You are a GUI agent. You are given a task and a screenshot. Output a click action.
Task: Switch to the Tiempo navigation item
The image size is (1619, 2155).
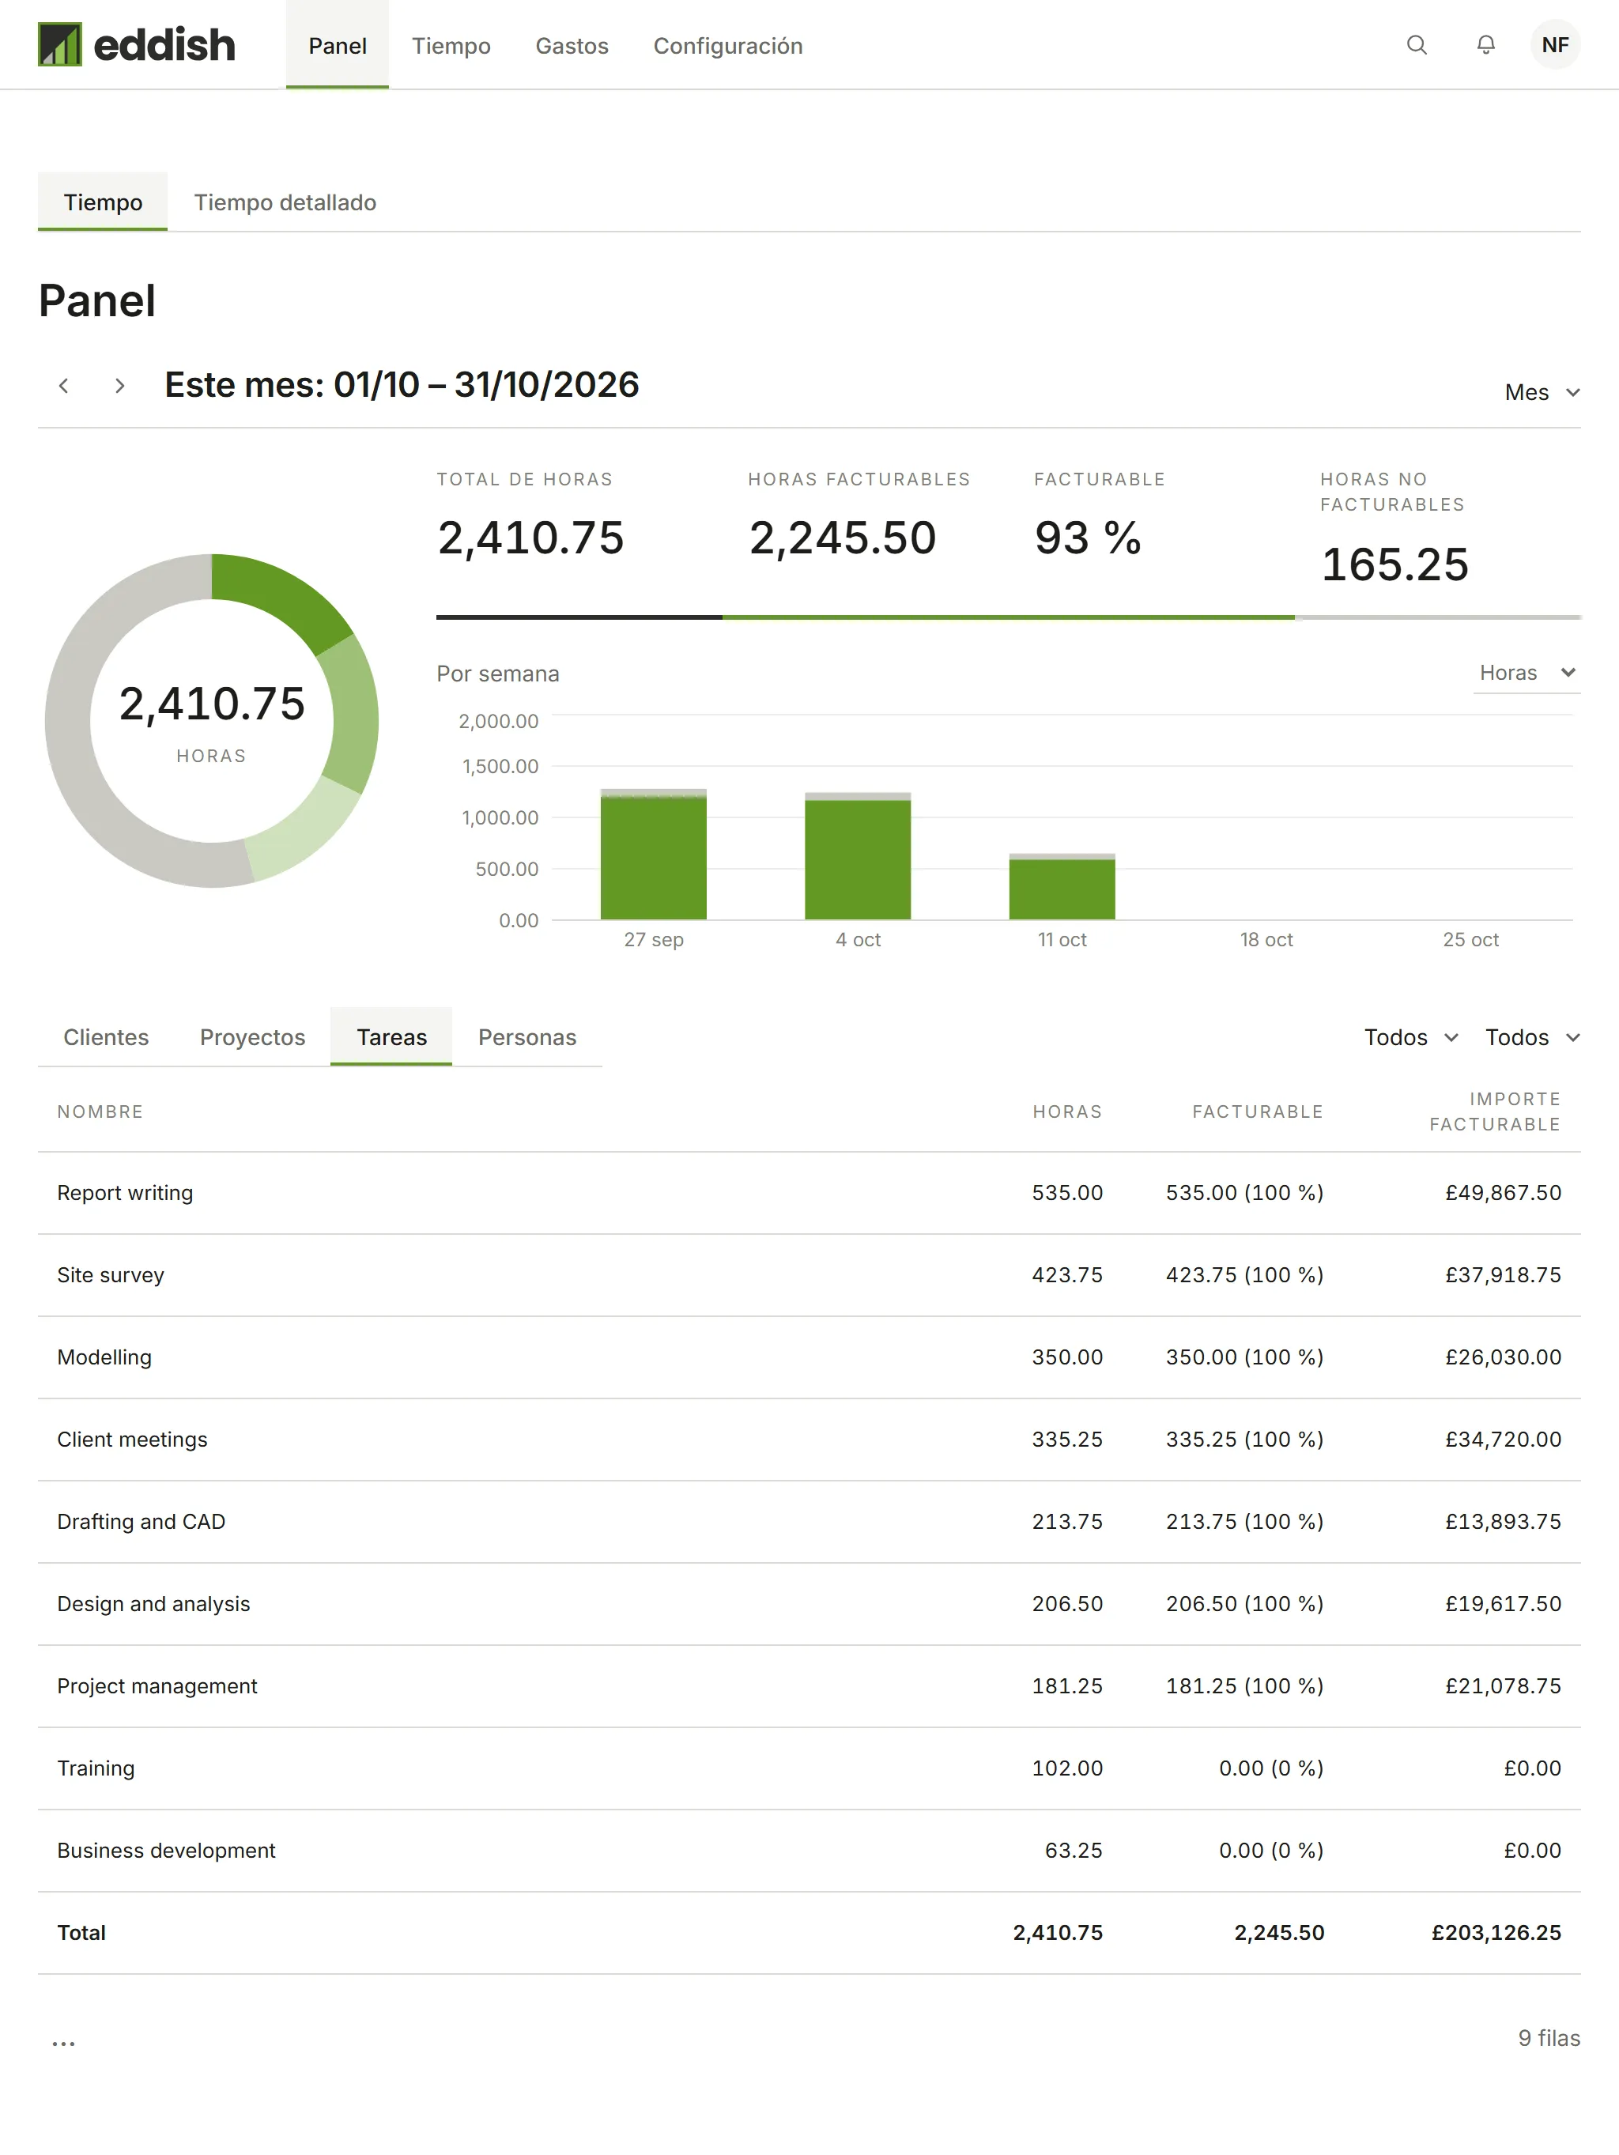coord(451,46)
